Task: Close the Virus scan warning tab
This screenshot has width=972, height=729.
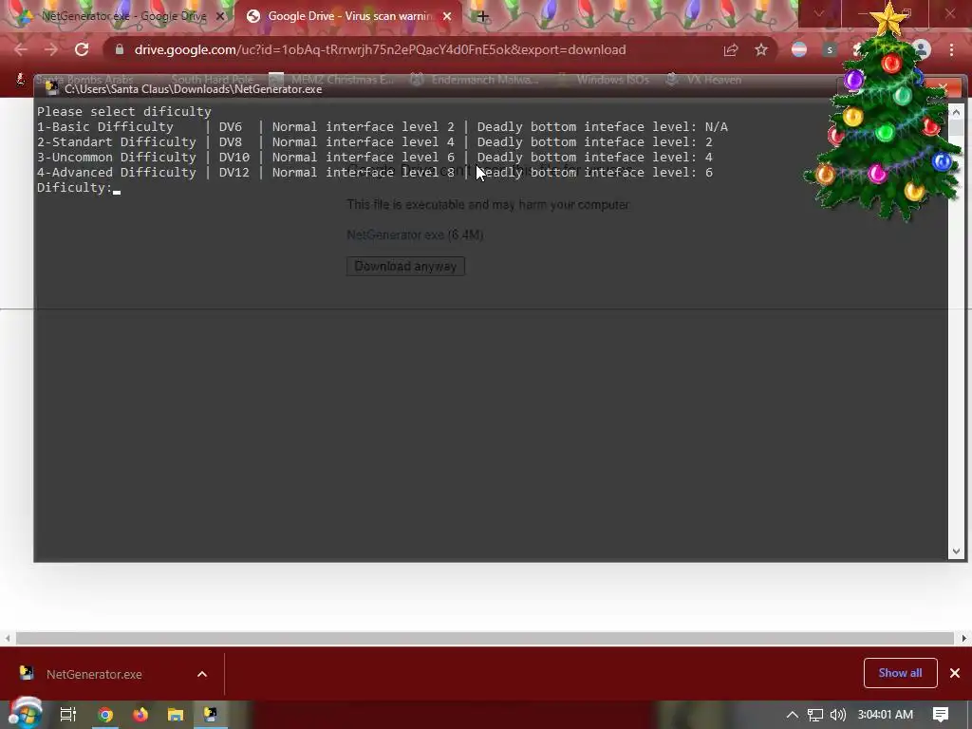Action: pyautogui.click(x=447, y=17)
